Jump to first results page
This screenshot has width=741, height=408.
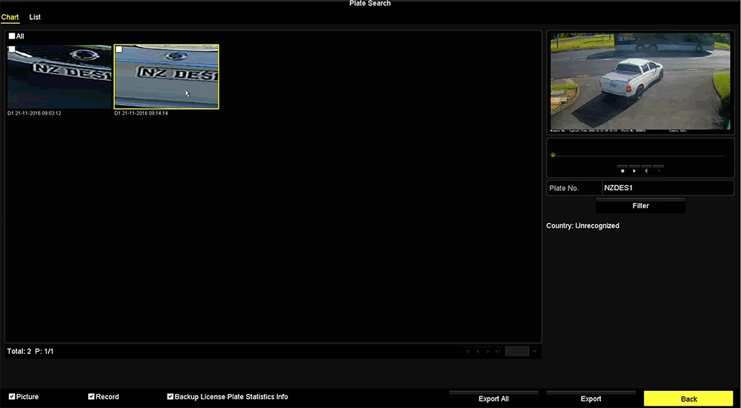click(x=468, y=351)
